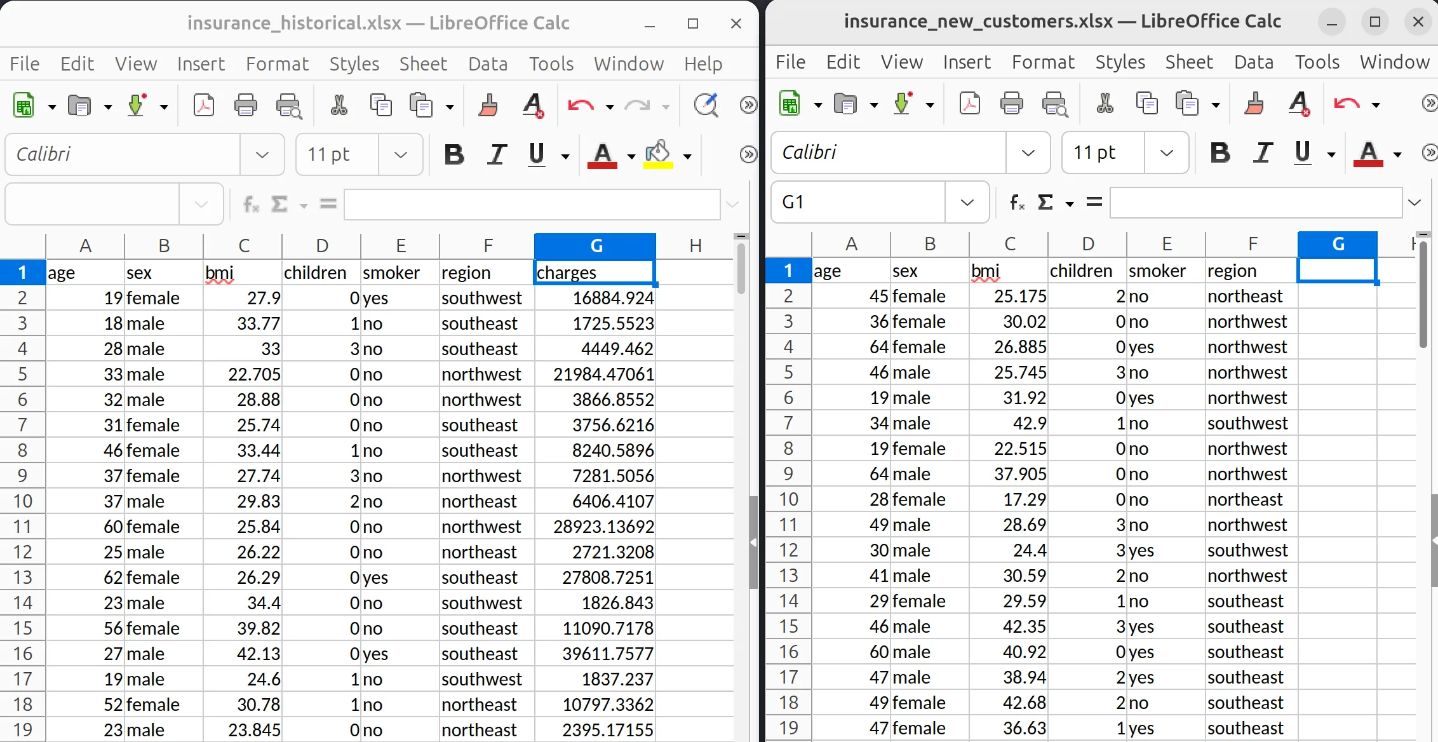
Task: Click Copy icon in historical window
Action: (380, 105)
